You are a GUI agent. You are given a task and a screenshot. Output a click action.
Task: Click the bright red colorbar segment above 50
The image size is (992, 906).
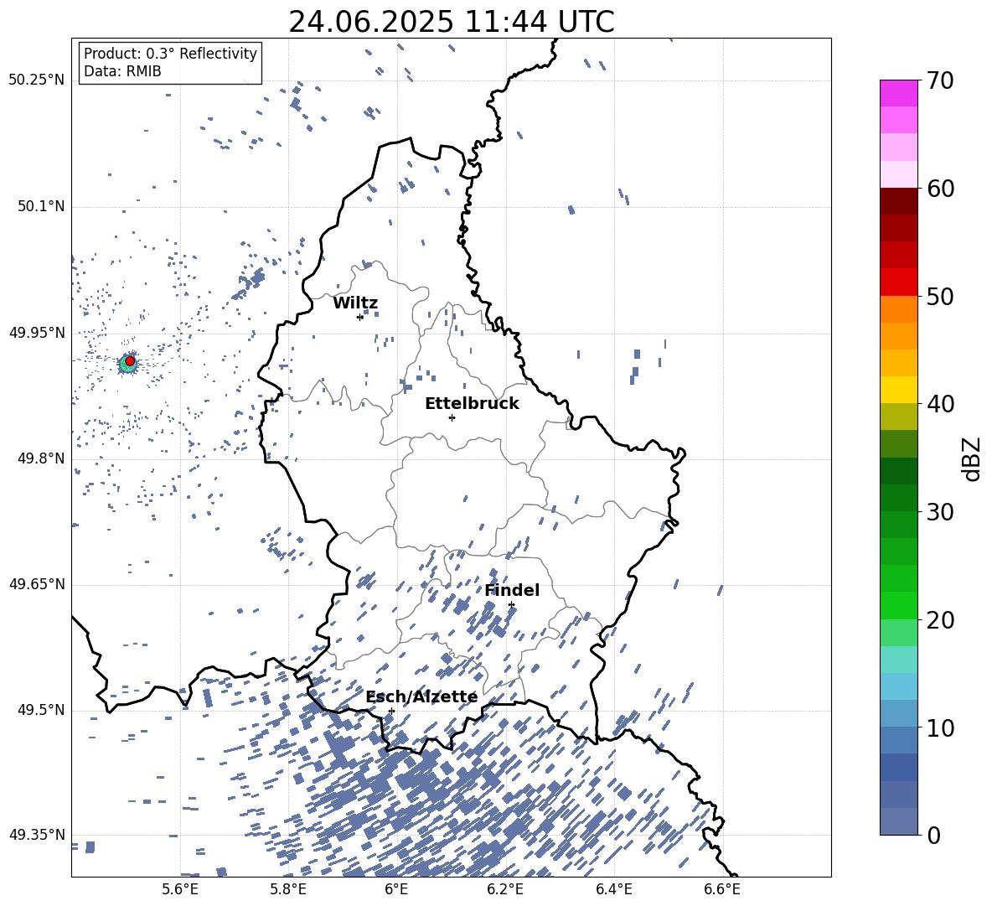(898, 282)
